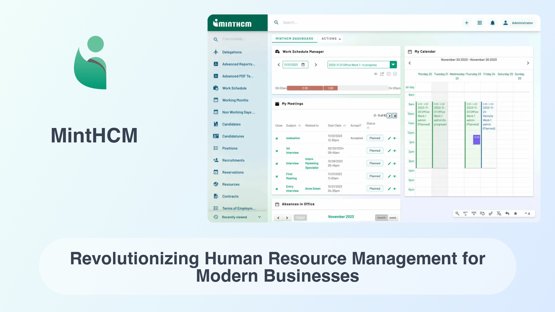Sort meetings by Subject column

(293, 126)
